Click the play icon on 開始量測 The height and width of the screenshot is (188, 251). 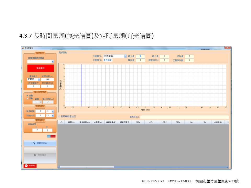tap(35, 155)
